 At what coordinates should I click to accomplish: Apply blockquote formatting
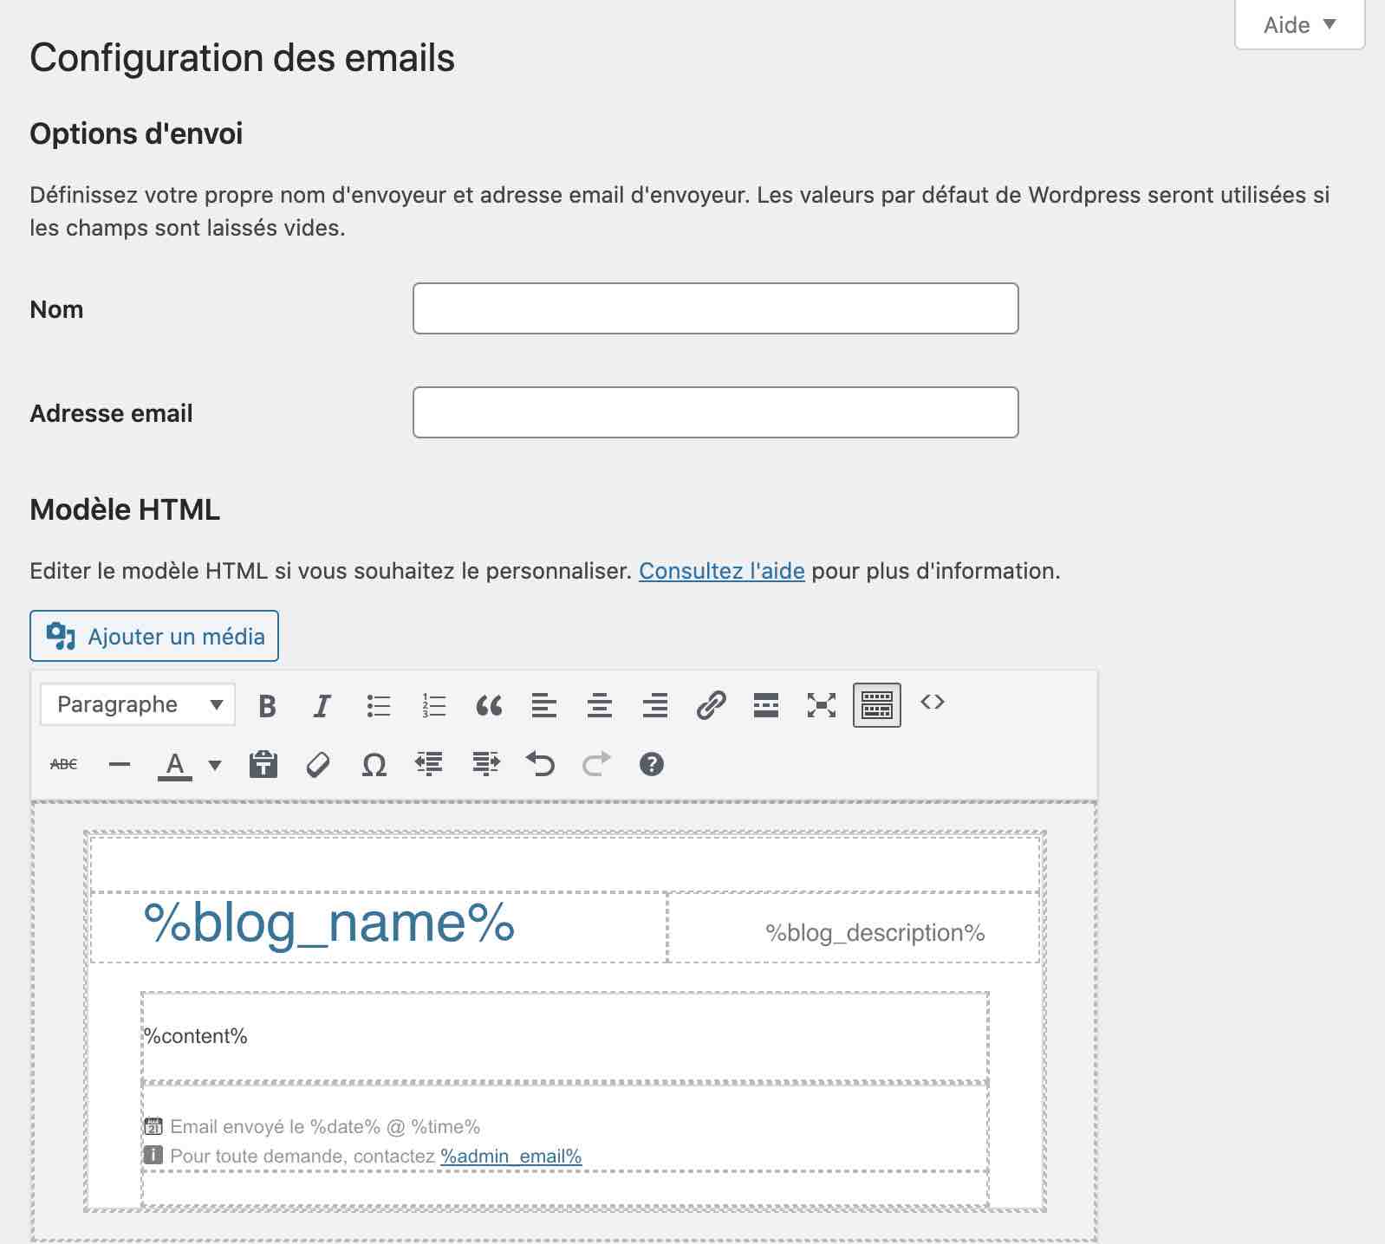pos(489,706)
